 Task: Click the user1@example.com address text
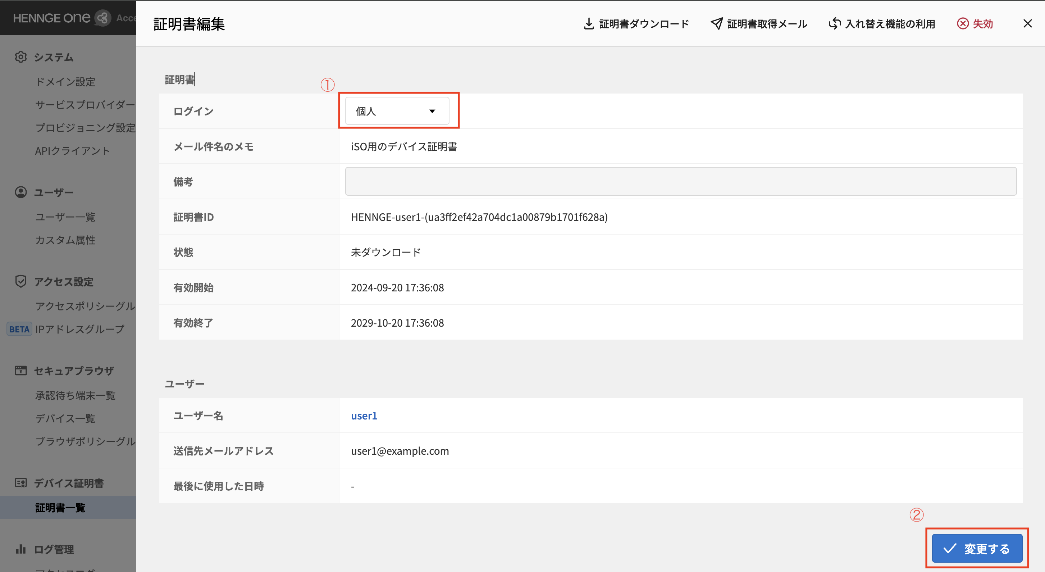pyautogui.click(x=400, y=451)
